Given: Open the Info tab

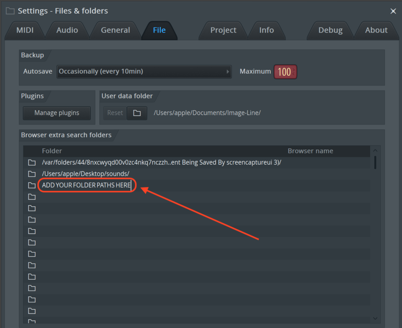Looking at the screenshot, I should (x=267, y=30).
